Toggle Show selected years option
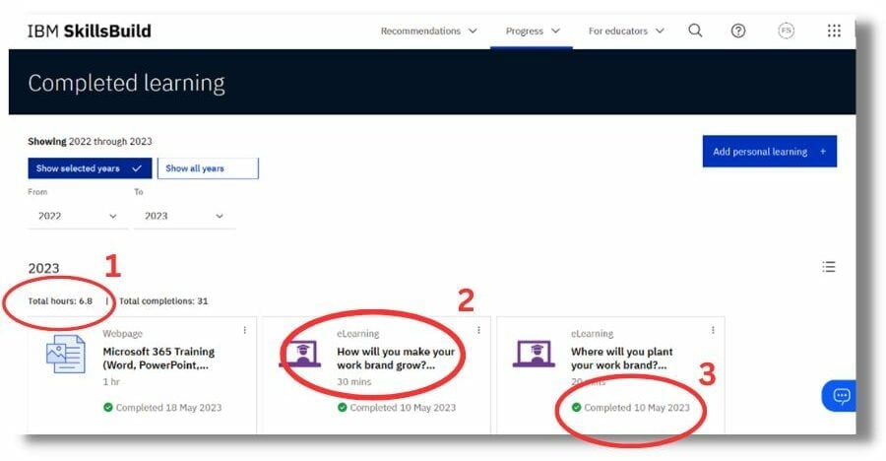Screen dimensions: 886x461 (90, 168)
